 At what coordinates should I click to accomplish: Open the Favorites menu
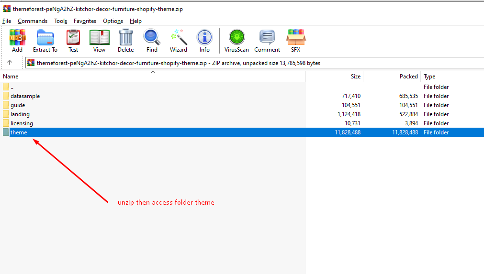click(85, 21)
